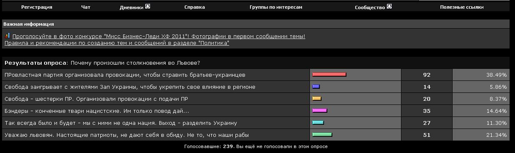The height and width of the screenshot is (153, 515).
Task: Click percentage 14.64%
Action: tap(496, 111)
